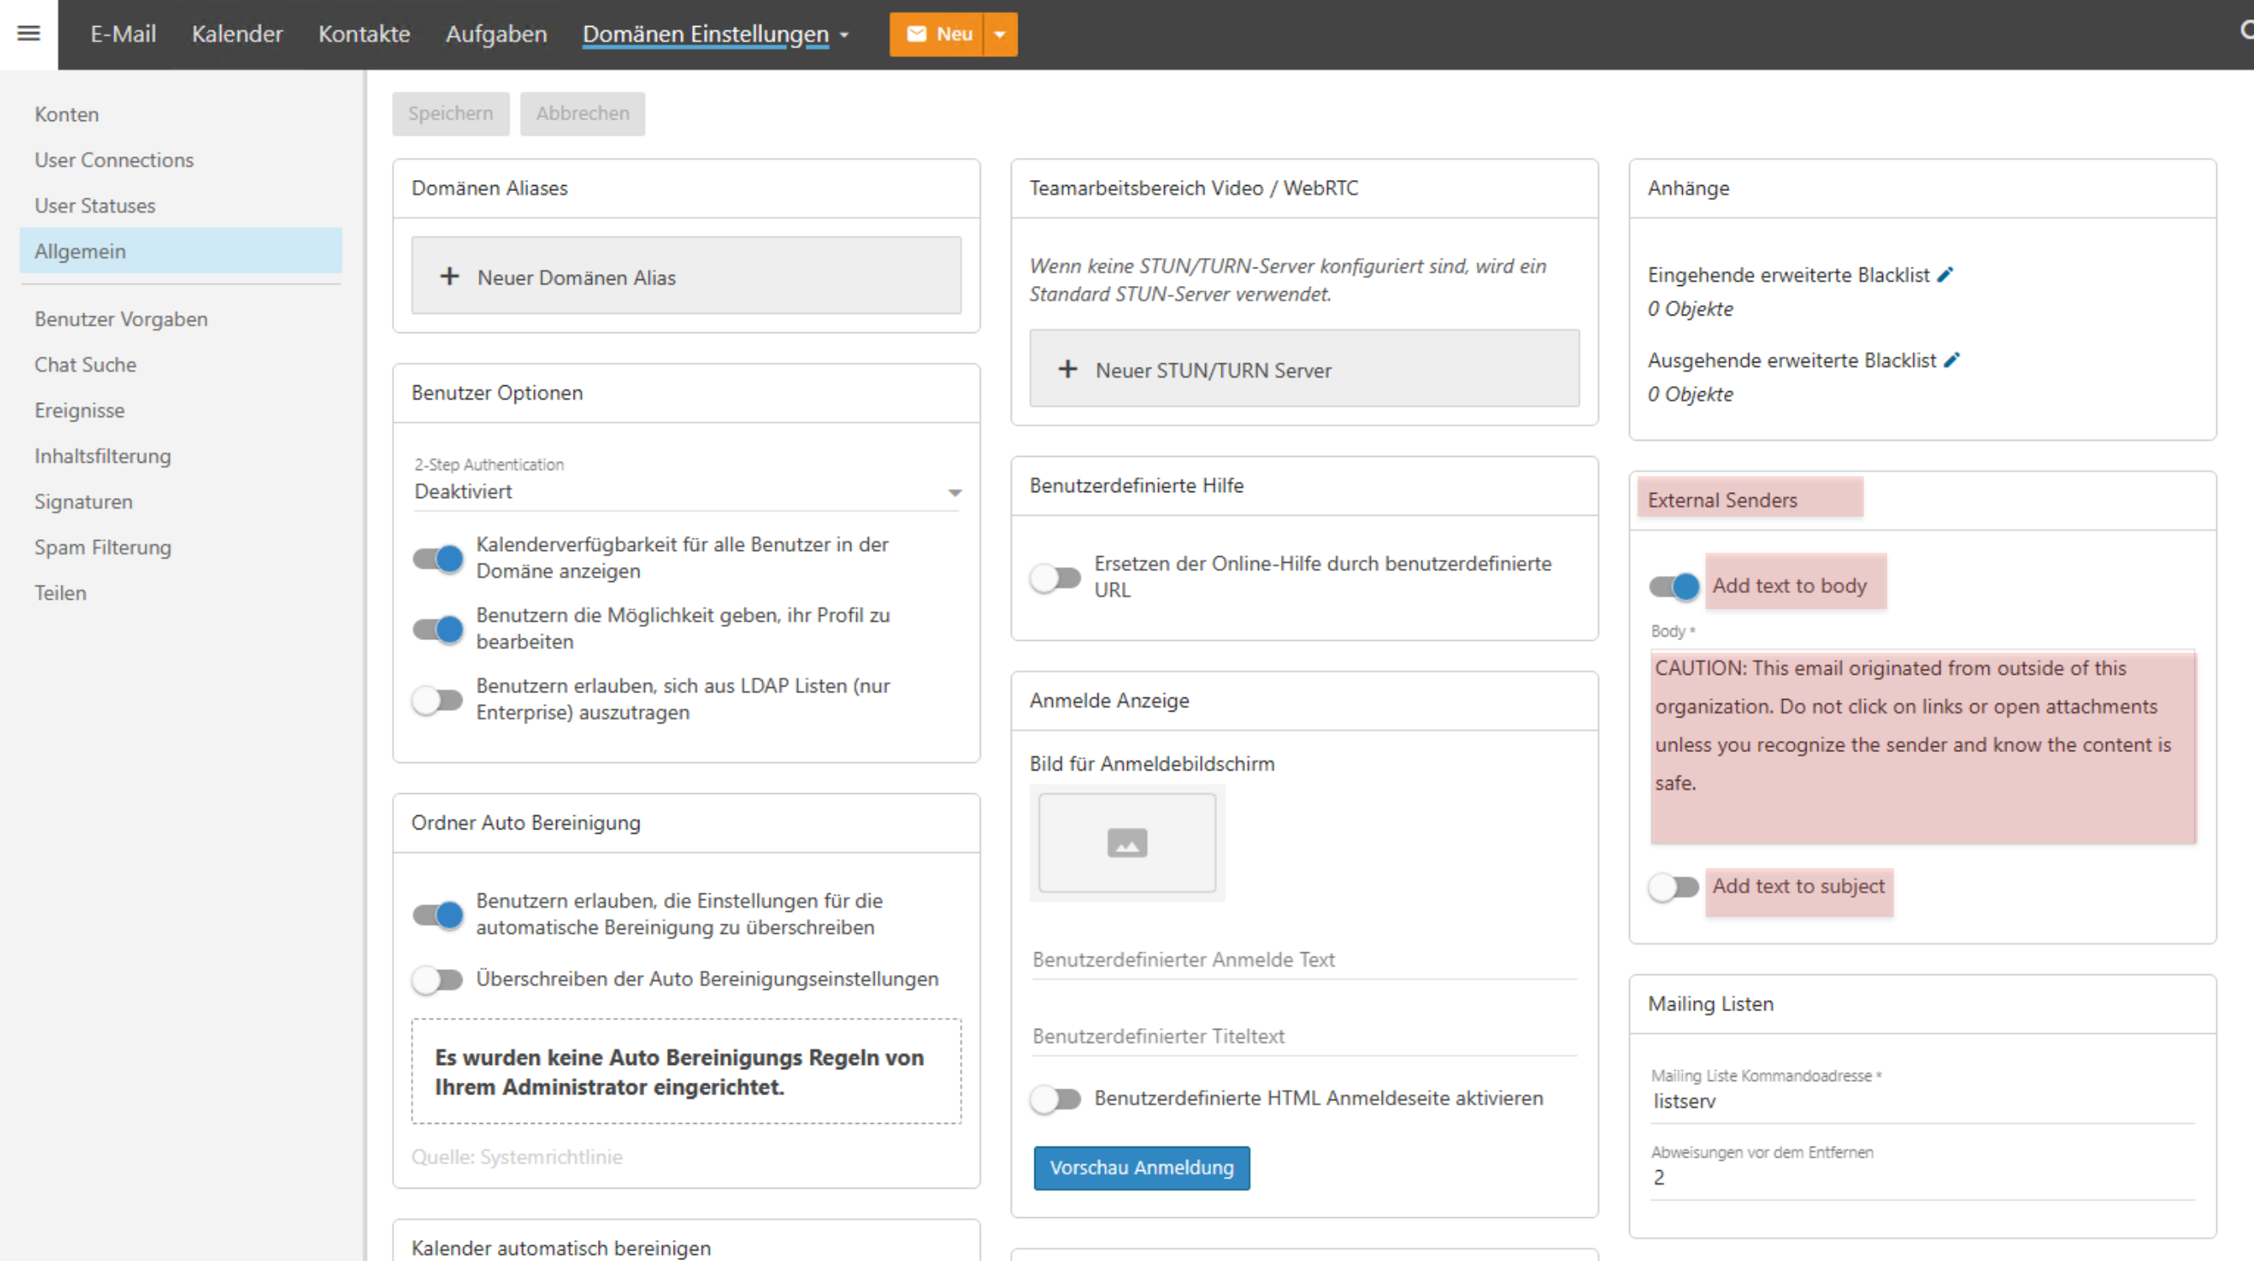Toggle Kalenderverfügbarkeit für alle Benutzer anzeigen

pos(437,559)
